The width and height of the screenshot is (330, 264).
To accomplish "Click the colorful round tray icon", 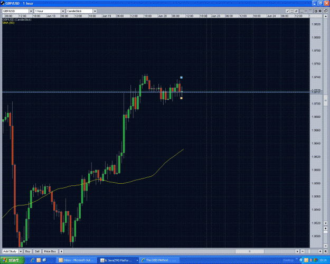I will coord(315,260).
